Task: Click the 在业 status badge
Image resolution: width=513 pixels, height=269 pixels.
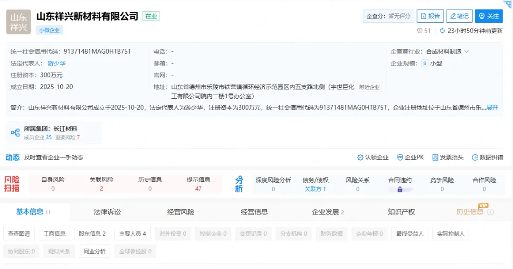Action: 151,16
